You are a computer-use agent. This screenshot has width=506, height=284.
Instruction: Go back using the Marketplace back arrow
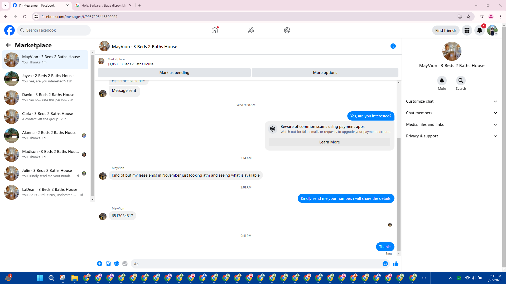click(8, 45)
